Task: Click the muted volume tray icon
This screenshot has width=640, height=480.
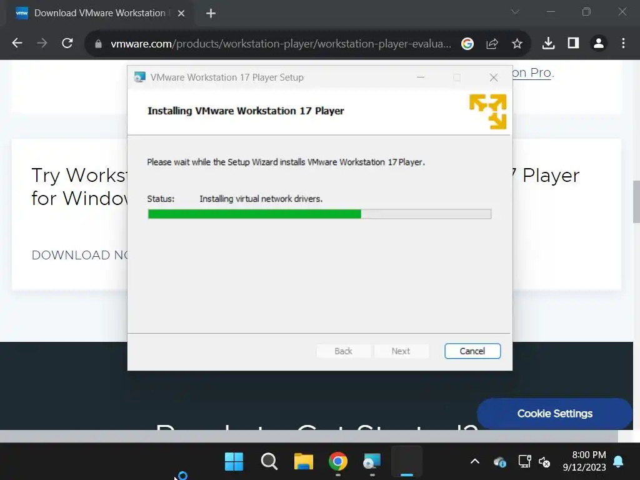Action: (x=544, y=462)
